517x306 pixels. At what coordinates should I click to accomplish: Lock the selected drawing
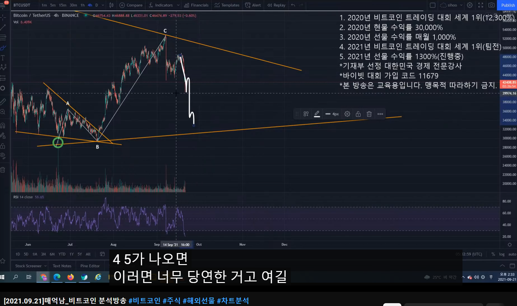pyautogui.click(x=358, y=114)
